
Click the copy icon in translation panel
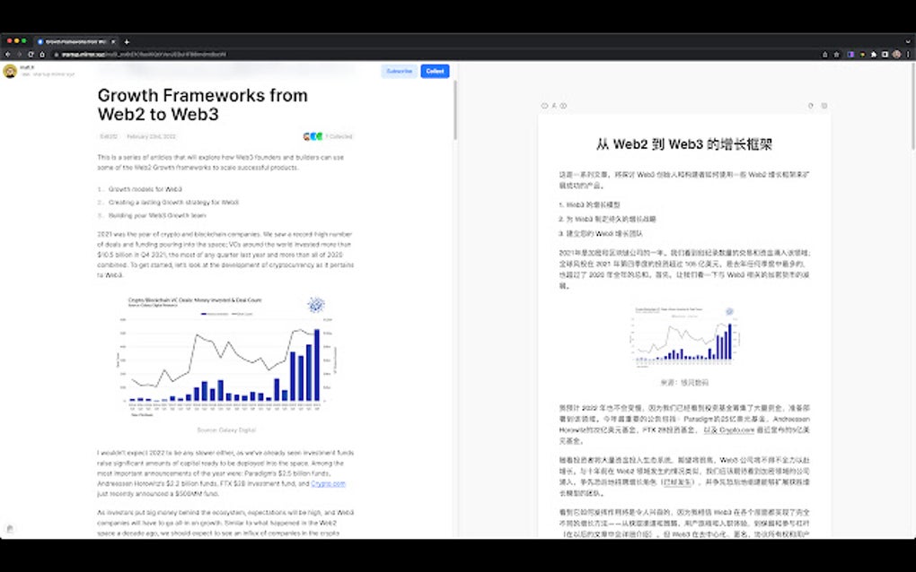pos(824,106)
